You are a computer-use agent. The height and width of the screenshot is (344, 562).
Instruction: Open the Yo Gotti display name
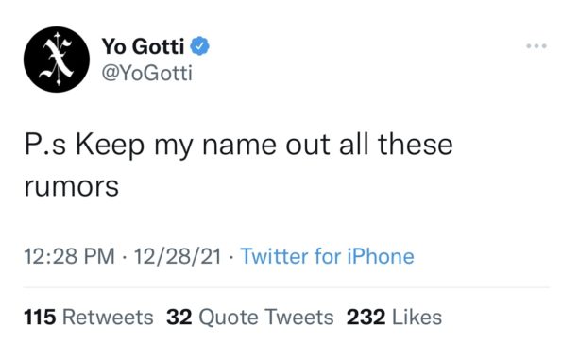[x=143, y=46]
